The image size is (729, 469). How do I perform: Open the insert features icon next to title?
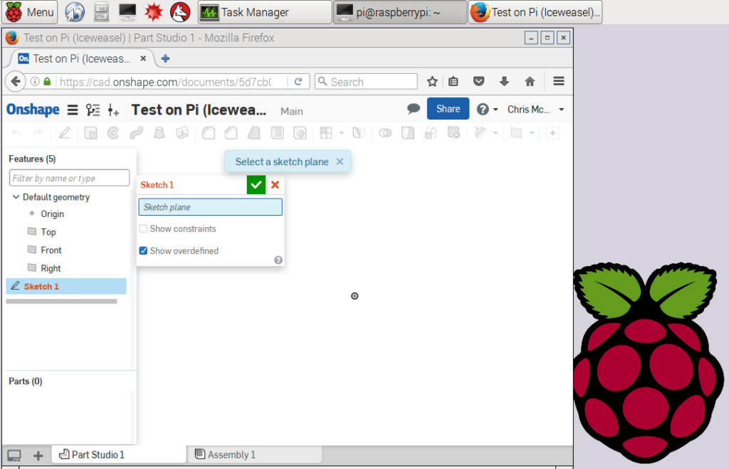(113, 110)
